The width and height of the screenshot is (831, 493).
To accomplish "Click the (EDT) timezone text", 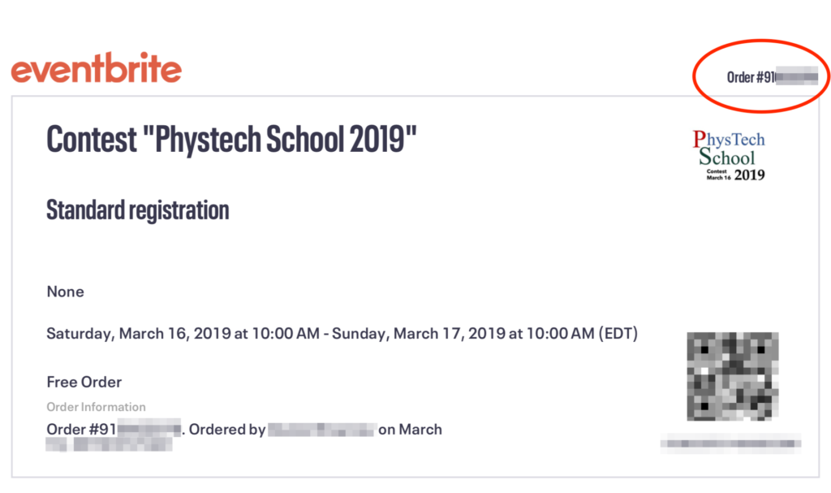I will (x=618, y=333).
